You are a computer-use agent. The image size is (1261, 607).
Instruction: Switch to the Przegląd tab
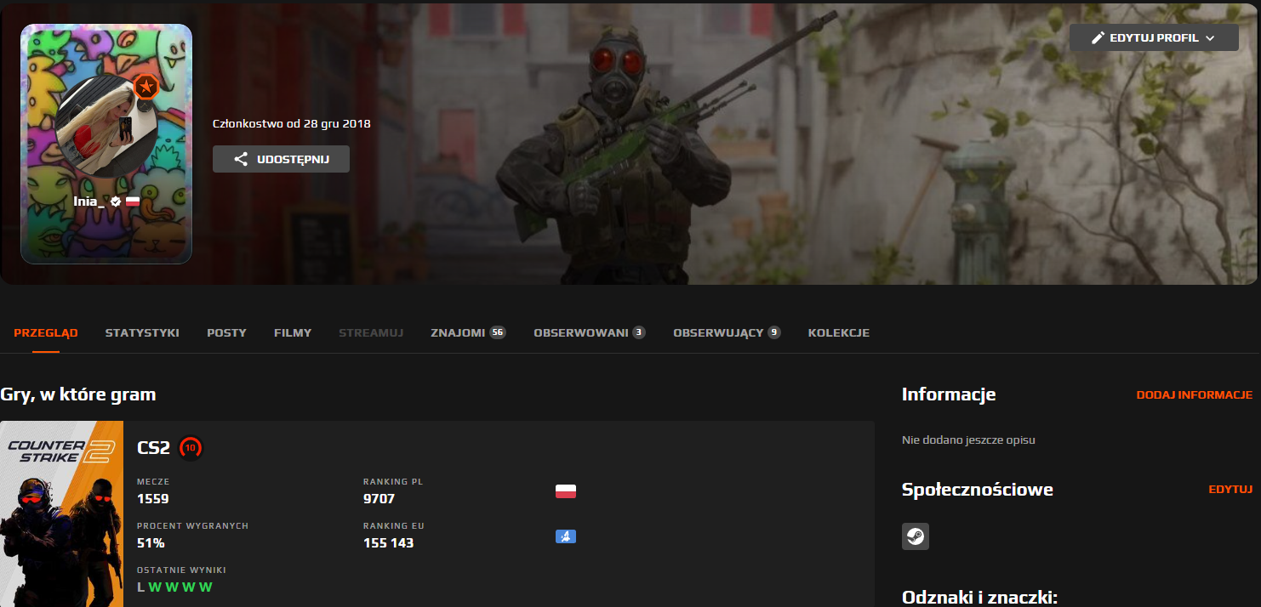click(46, 332)
